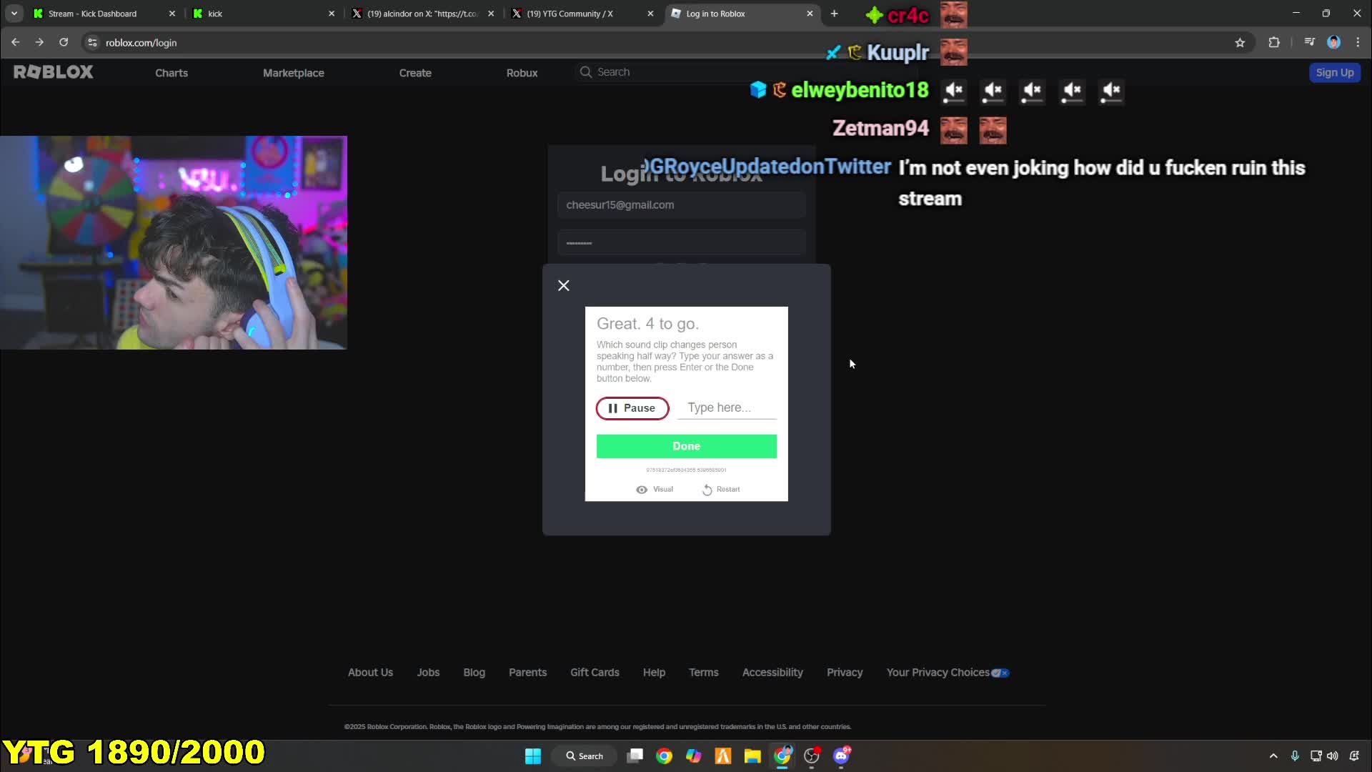This screenshot has height=772, width=1372.
Task: Open the network tray icon
Action: [x=1316, y=756]
